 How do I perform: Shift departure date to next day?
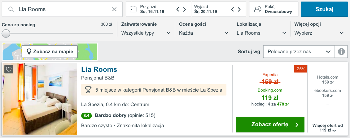click(x=239, y=9)
